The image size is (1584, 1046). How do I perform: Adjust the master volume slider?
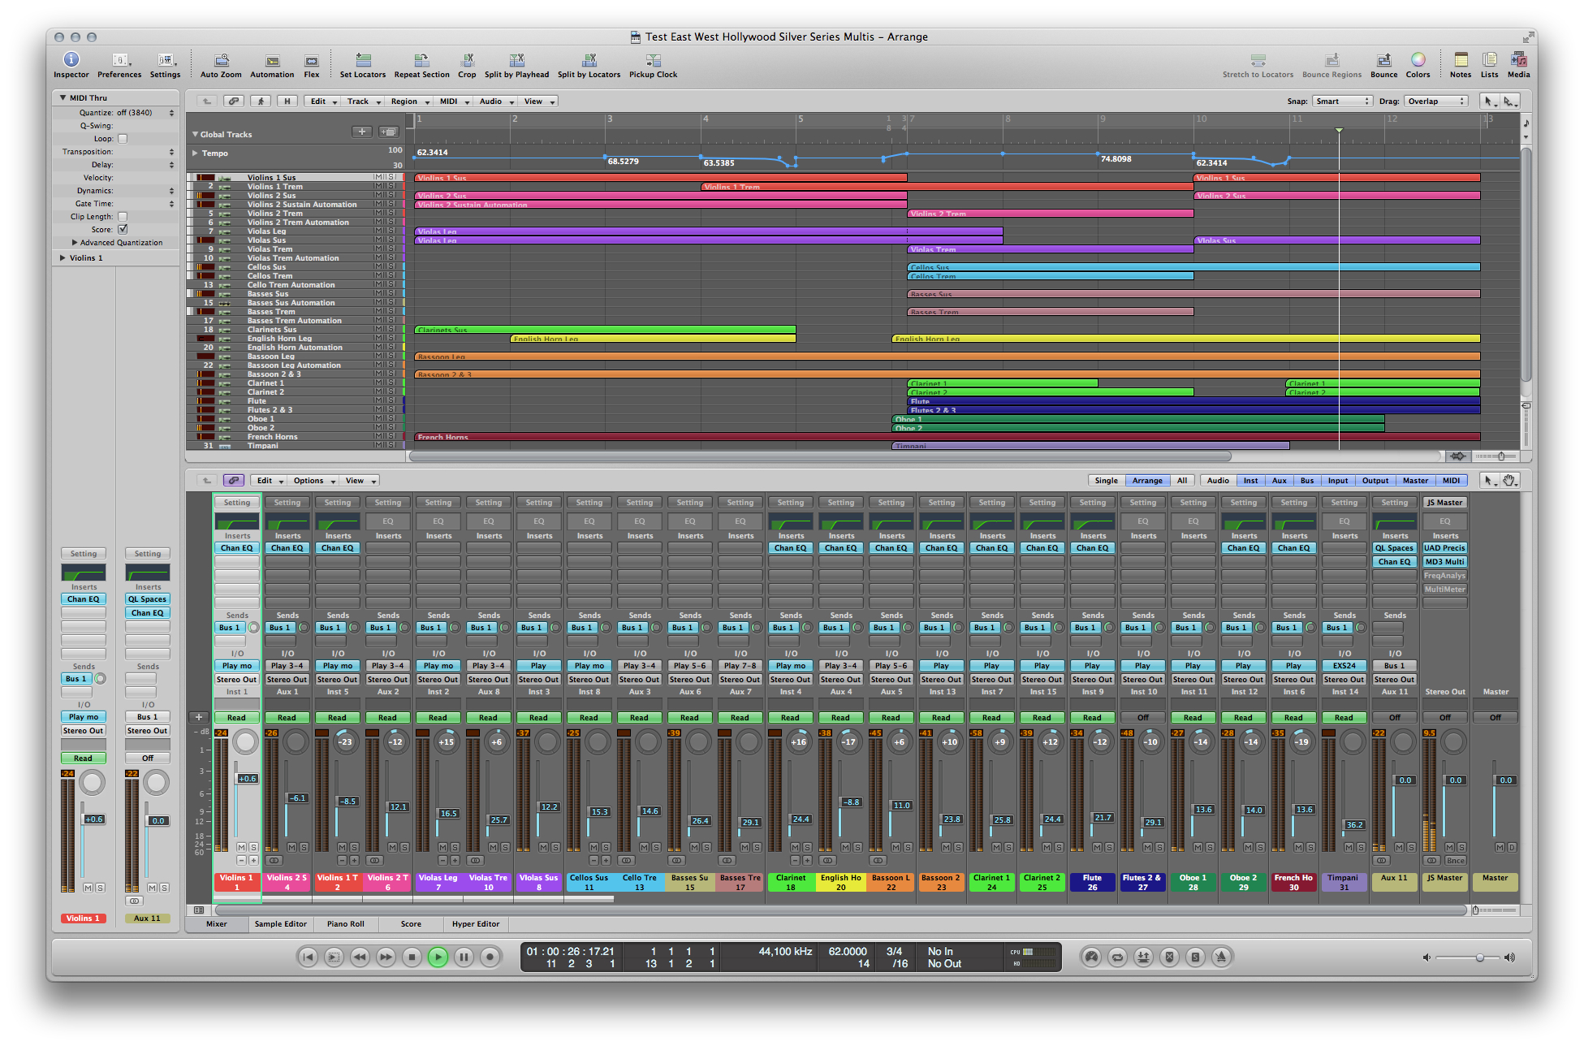(1479, 957)
